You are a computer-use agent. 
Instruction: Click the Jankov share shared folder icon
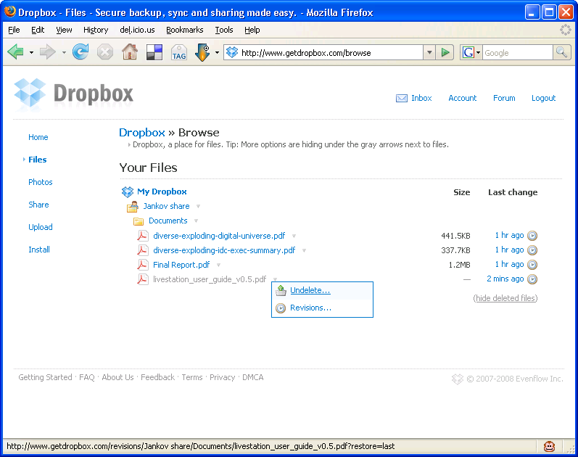click(x=132, y=207)
